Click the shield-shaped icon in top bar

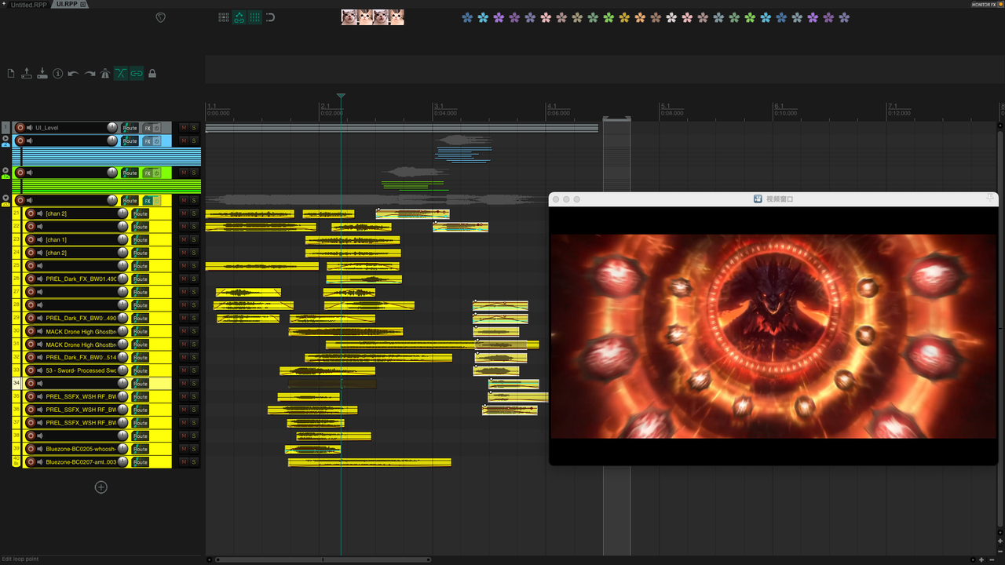tap(161, 17)
